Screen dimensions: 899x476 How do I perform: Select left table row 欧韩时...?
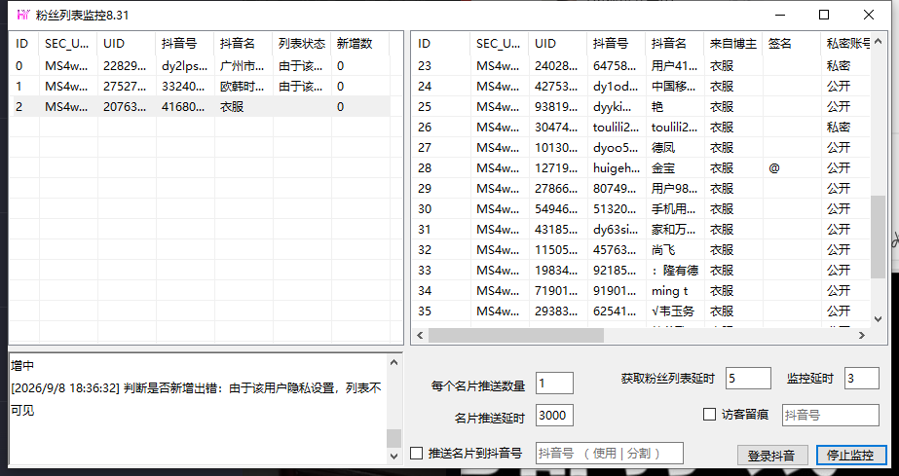200,87
